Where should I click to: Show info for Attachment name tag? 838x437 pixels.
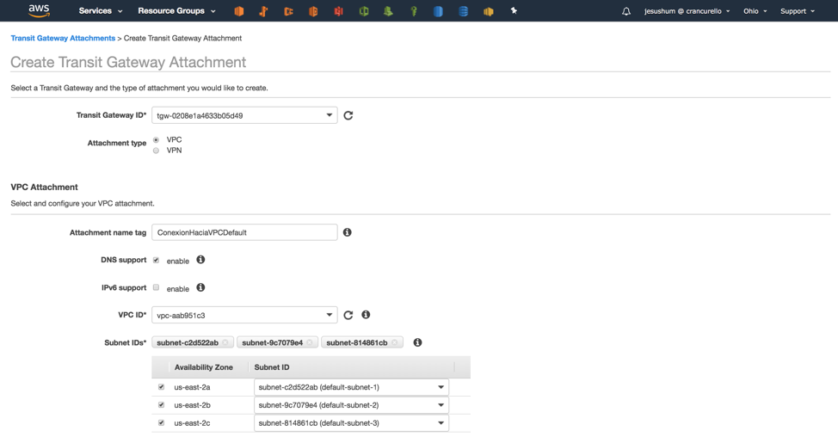[348, 232]
